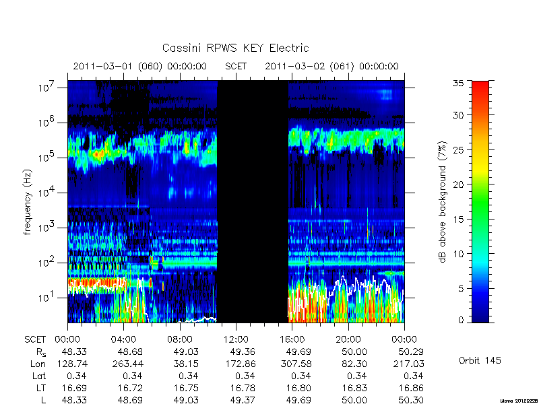This screenshot has width=539, height=404.
Task: Select the color bar value 0
Action: [461, 321]
